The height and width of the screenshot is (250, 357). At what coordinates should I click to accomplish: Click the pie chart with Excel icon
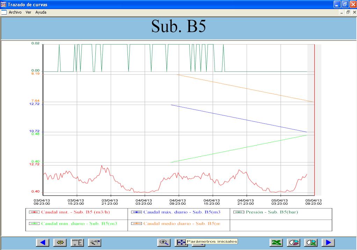(x=311, y=243)
